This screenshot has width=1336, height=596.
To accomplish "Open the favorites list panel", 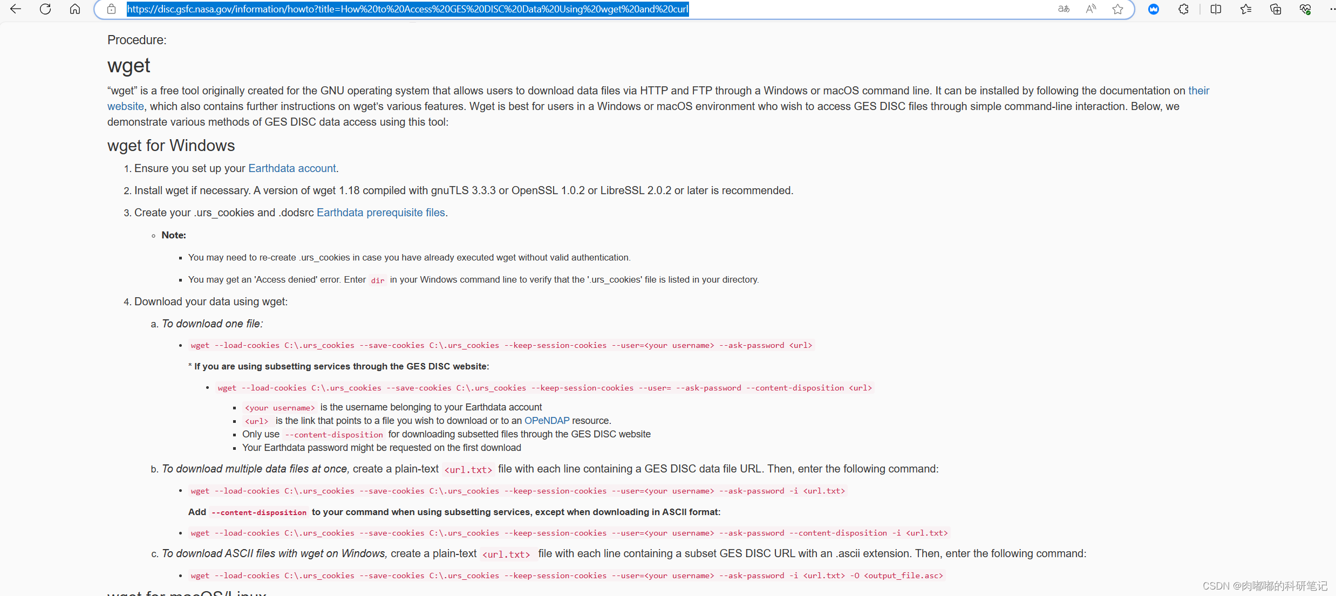I will (1246, 9).
